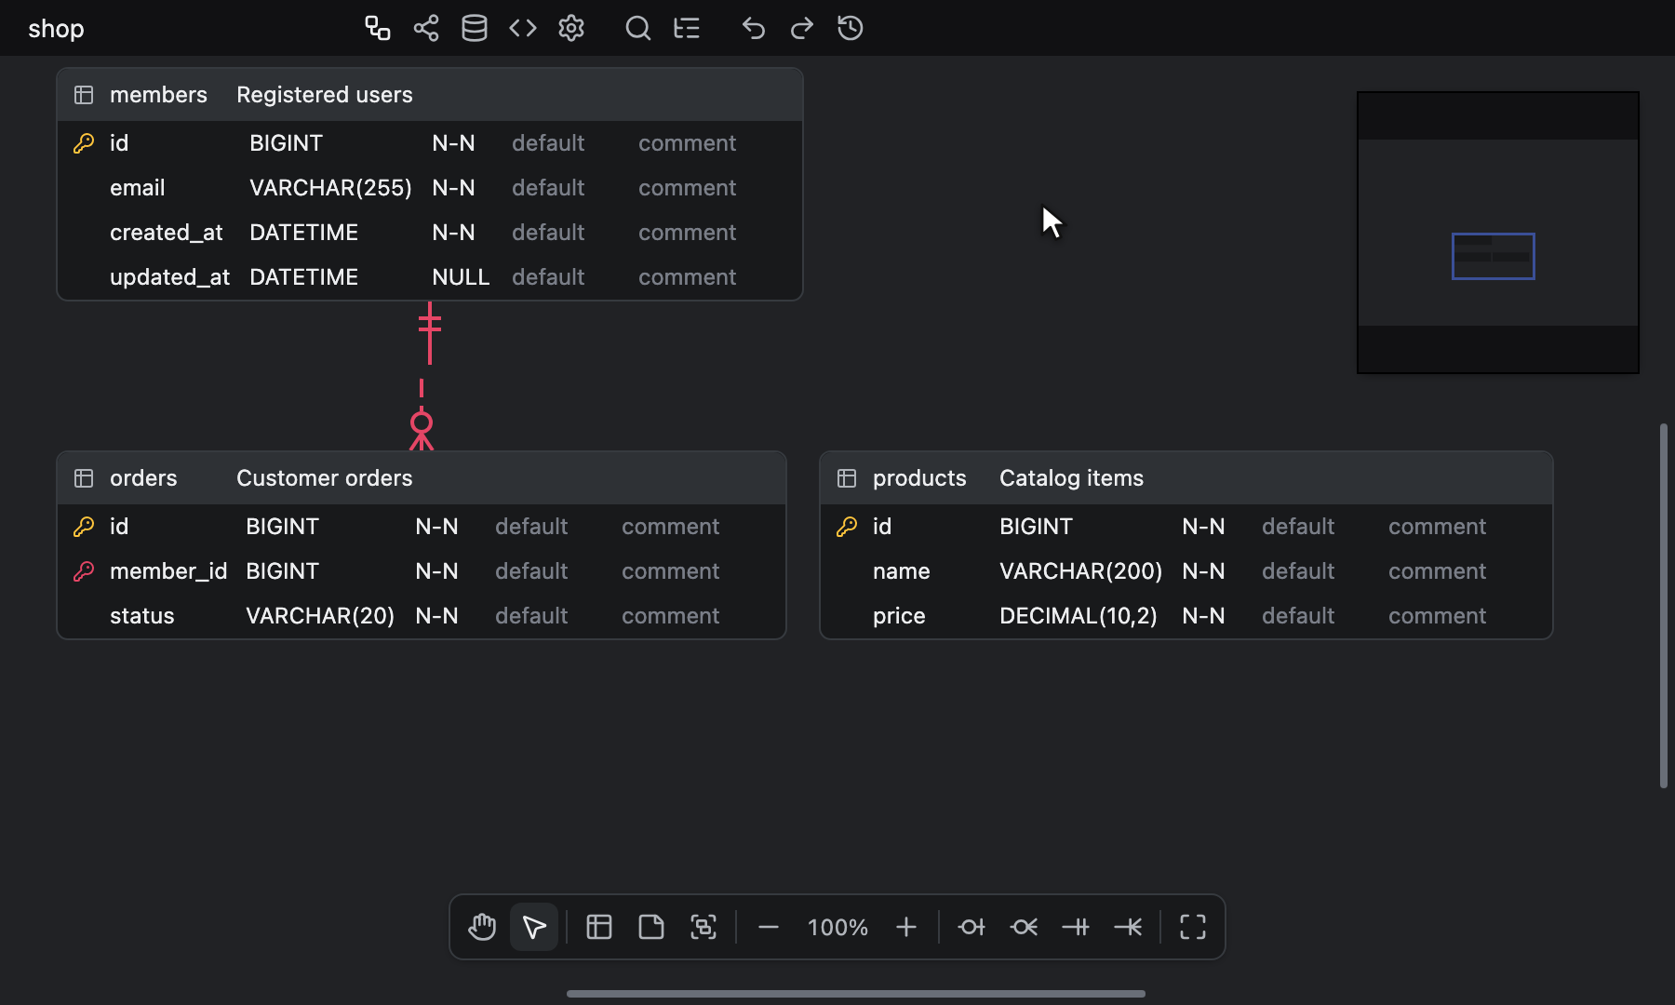
Task: Click the search magnifier icon
Action: pos(638,28)
